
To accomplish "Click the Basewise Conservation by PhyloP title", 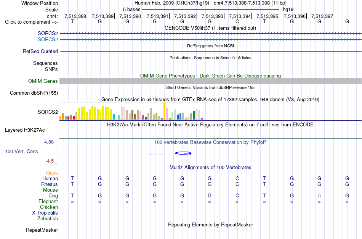I will click(210, 142).
